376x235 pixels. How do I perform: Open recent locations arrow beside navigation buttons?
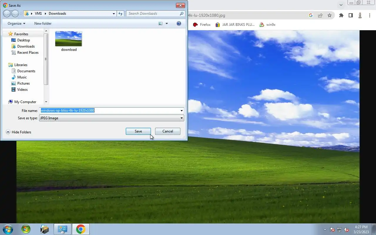(x=21, y=14)
